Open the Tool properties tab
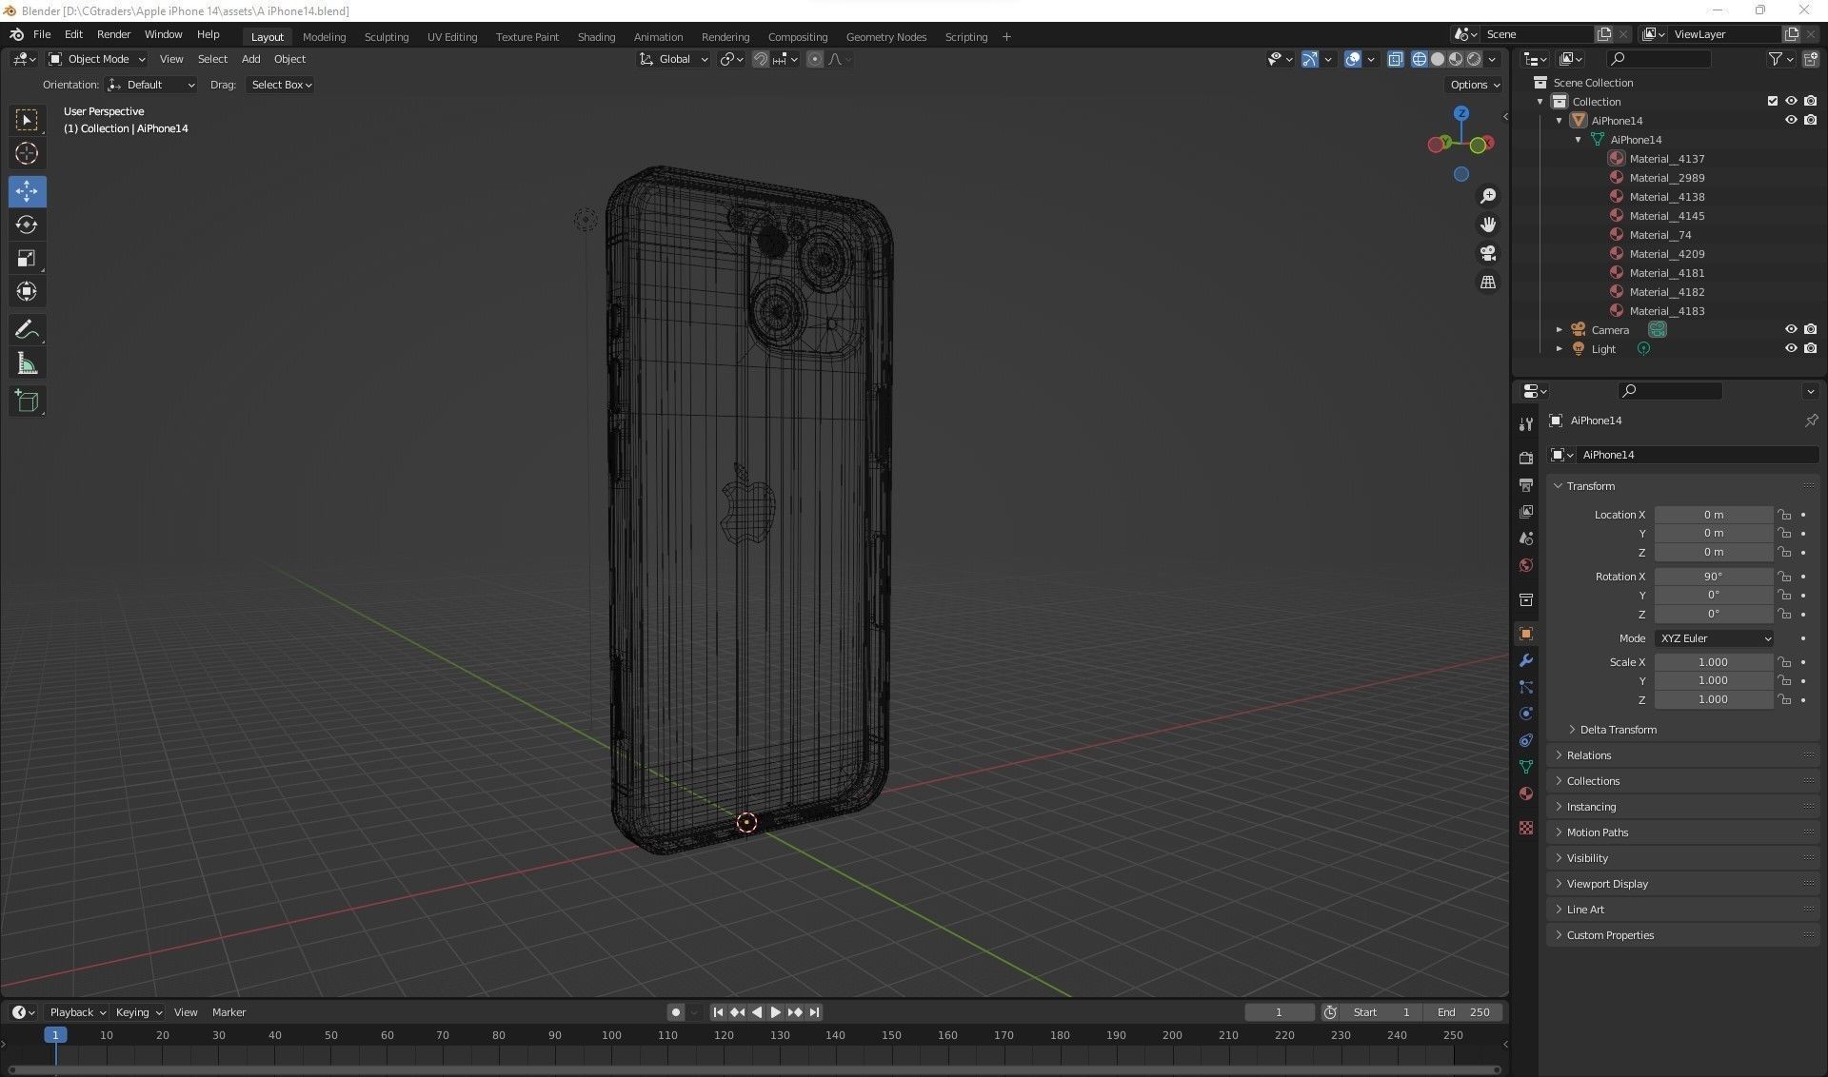Viewport: 1828px width, 1077px height. (x=1526, y=423)
